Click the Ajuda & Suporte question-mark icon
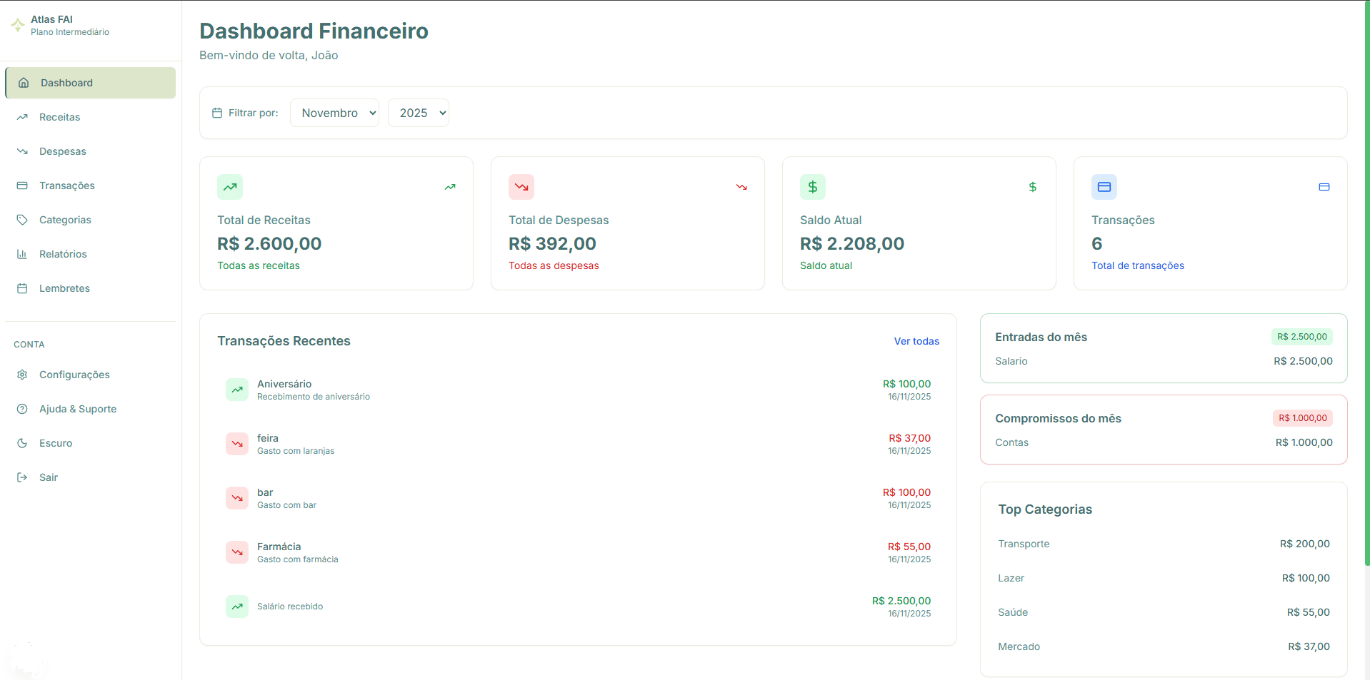Image resolution: width=1370 pixels, height=680 pixels. coord(23,409)
